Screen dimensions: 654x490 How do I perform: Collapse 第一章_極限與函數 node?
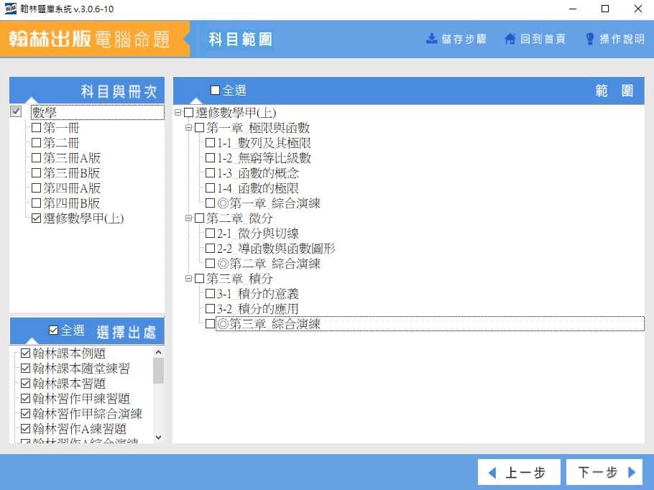tap(188, 128)
